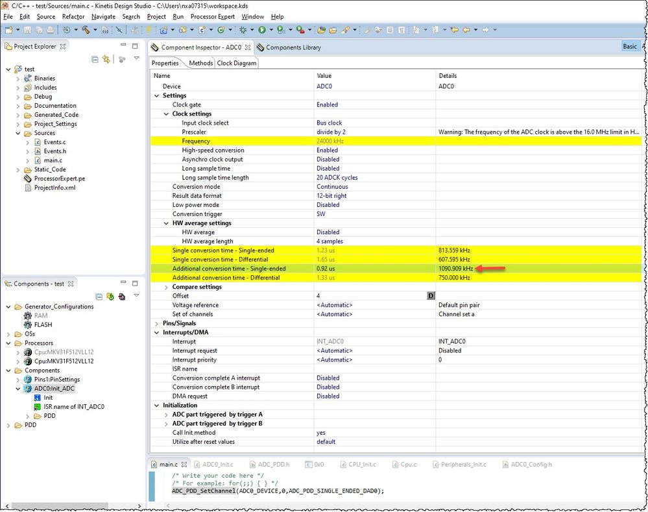The width and height of the screenshot is (648, 512).
Task: Click the Build hammer toolbar icon
Action: [86, 30]
